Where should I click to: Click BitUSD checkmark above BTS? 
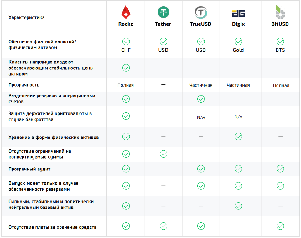280,41
